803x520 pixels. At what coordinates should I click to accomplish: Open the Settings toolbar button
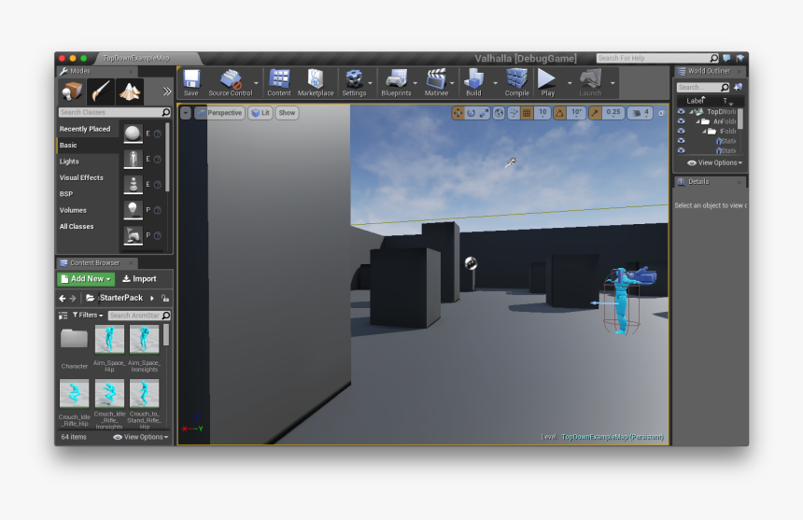pyautogui.click(x=354, y=82)
